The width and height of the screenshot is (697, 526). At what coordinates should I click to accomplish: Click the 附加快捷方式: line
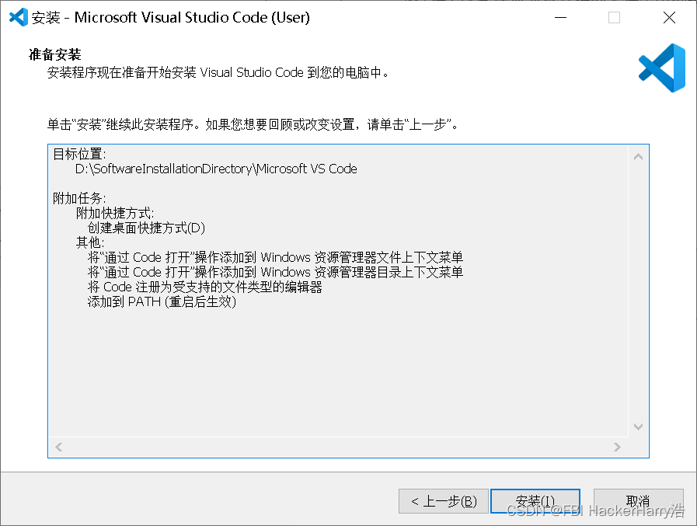115,213
